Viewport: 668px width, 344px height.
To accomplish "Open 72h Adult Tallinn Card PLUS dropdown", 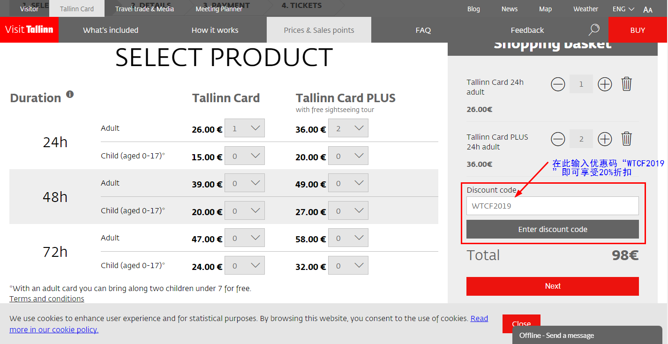I will (x=348, y=238).
